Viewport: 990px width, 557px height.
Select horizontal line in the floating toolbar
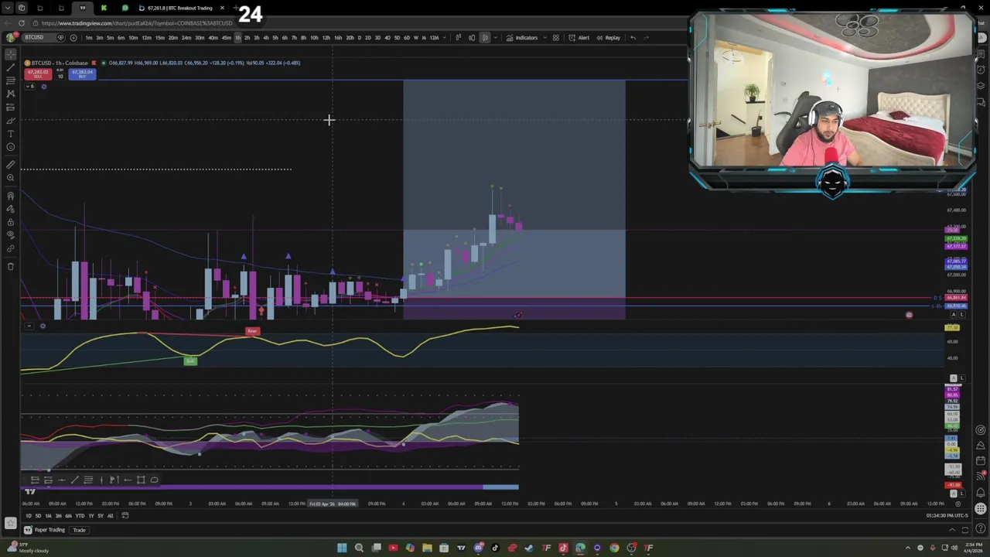tap(62, 480)
